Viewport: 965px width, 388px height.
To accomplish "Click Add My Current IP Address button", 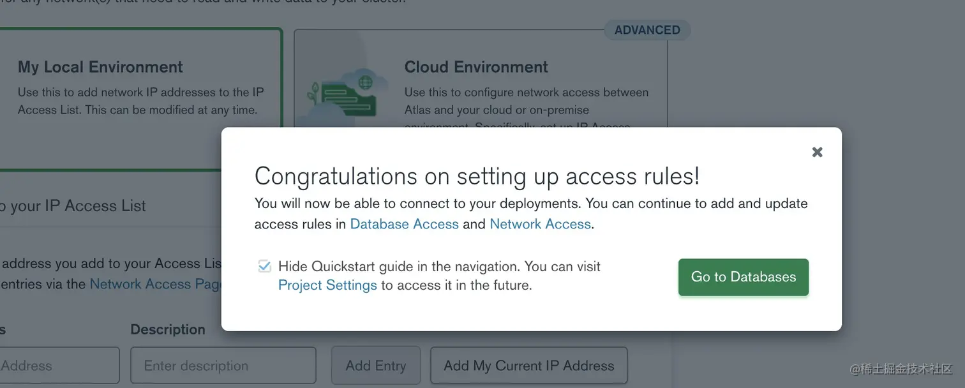I will click(528, 366).
